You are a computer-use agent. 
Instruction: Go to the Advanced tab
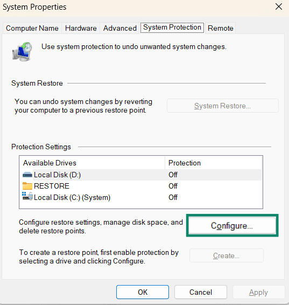coord(120,28)
